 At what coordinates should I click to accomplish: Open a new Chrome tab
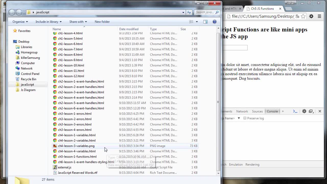pyautogui.click(x=288, y=9)
